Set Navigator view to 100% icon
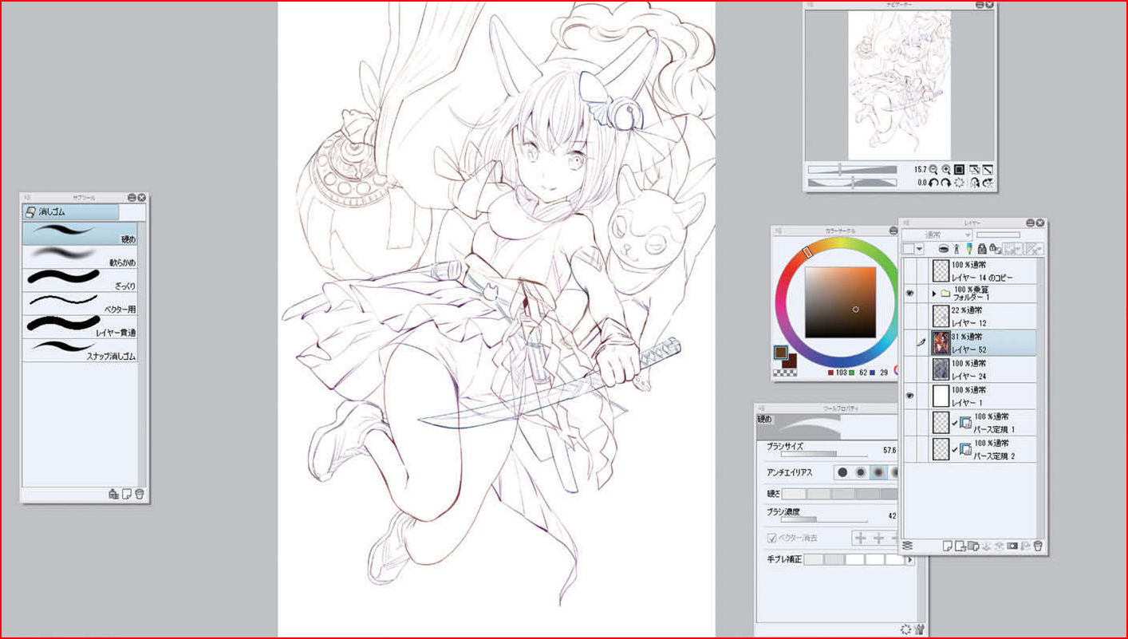This screenshot has height=639, width=1128. pyautogui.click(x=960, y=170)
